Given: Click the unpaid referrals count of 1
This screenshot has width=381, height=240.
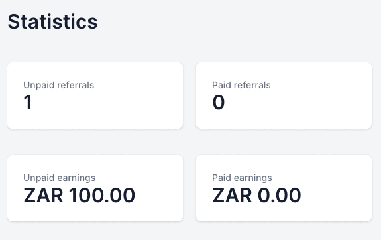Looking at the screenshot, I should (28, 102).
